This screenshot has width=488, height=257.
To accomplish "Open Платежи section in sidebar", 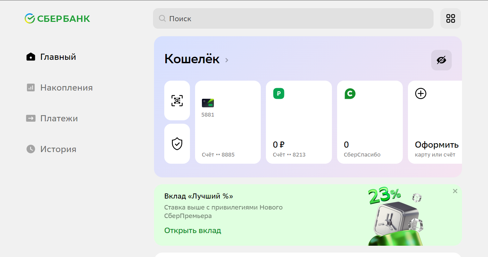I will click(x=52, y=118).
